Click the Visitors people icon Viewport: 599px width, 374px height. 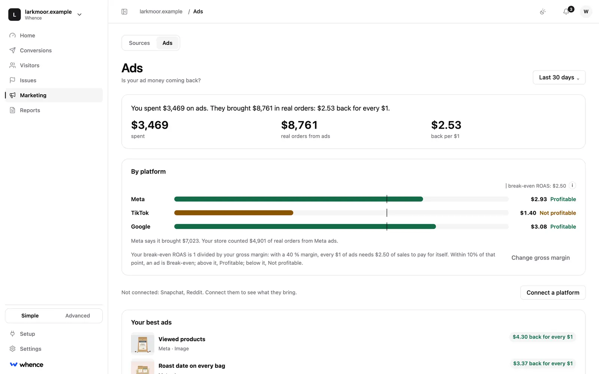click(12, 65)
